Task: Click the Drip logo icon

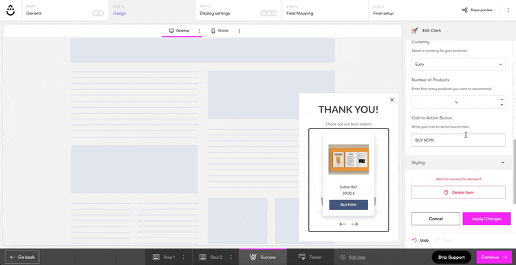Action: click(10, 10)
